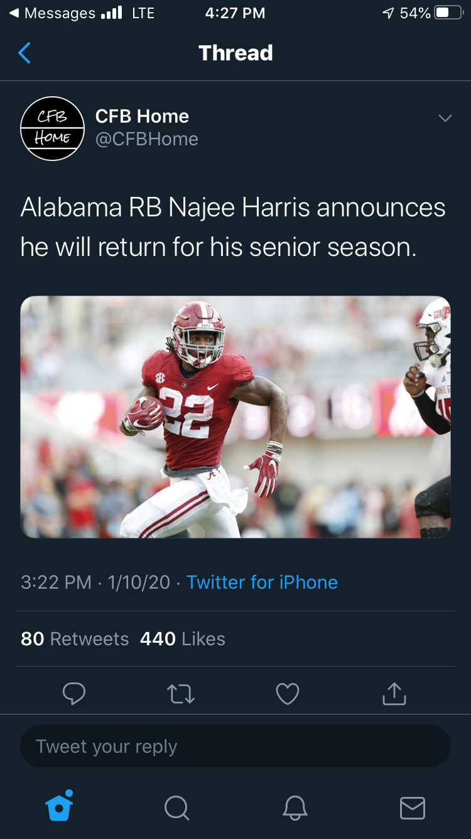The width and height of the screenshot is (471, 839).
Task: Switch to the Thread view header
Action: [x=235, y=53]
